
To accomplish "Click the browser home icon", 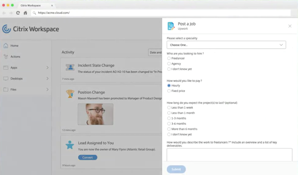I will pyautogui.click(x=25, y=13).
